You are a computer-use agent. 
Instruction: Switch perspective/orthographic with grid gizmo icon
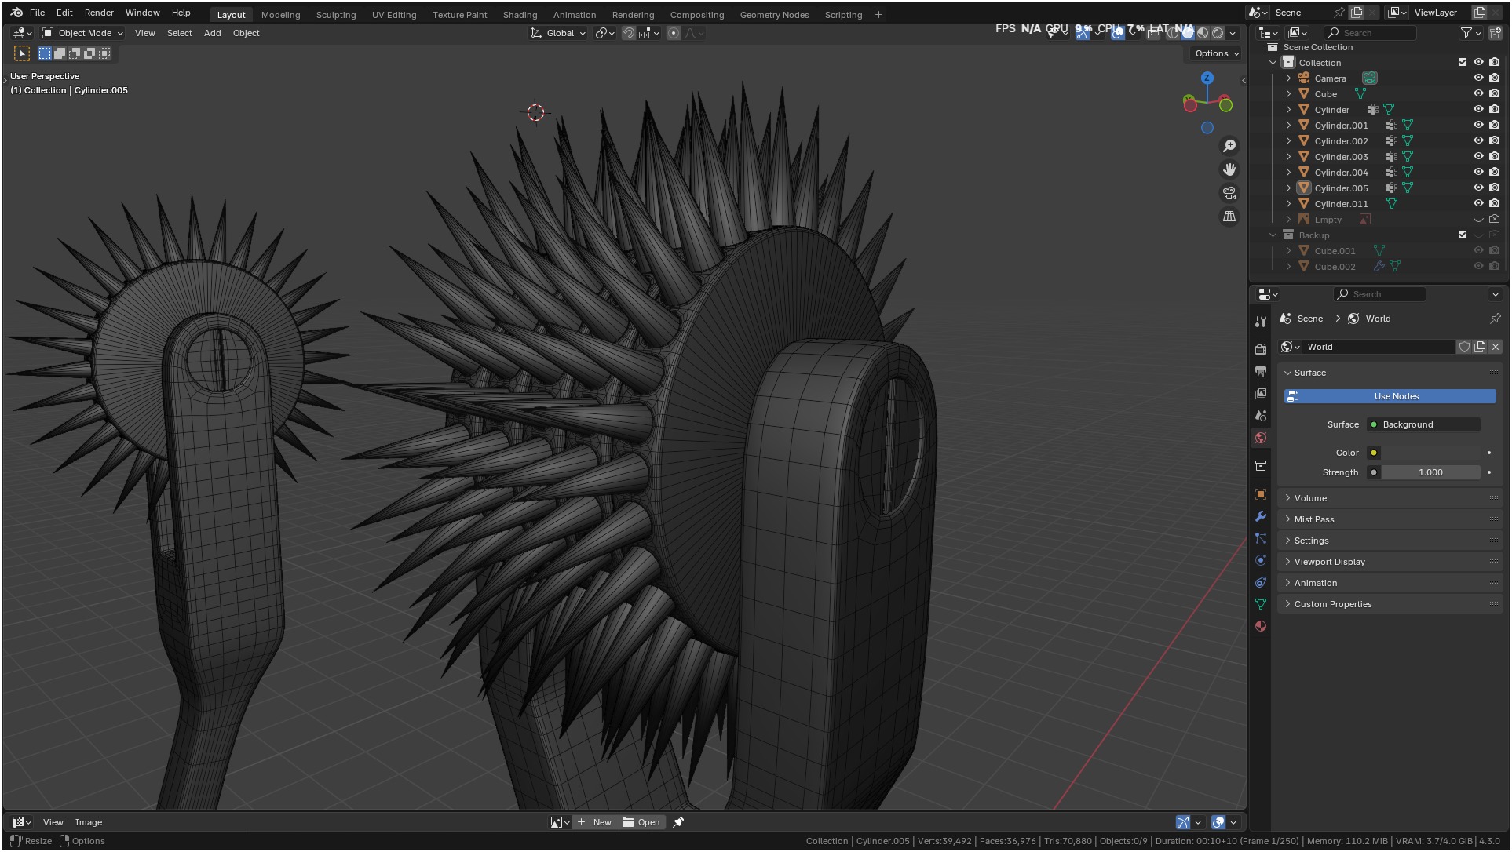[x=1229, y=217]
